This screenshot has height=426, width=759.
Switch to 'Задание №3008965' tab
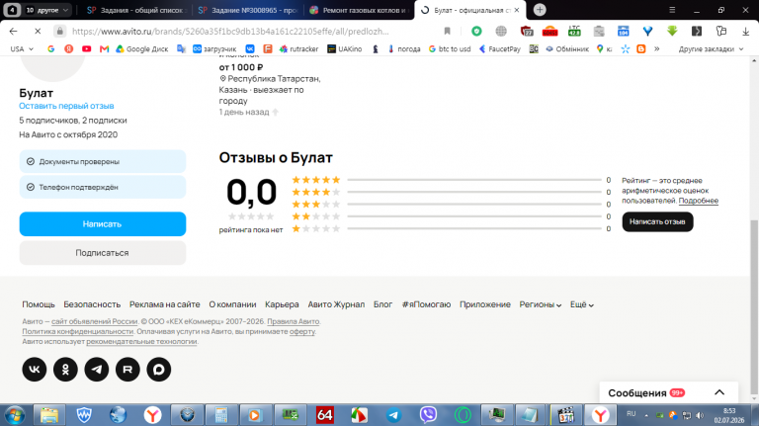click(248, 10)
